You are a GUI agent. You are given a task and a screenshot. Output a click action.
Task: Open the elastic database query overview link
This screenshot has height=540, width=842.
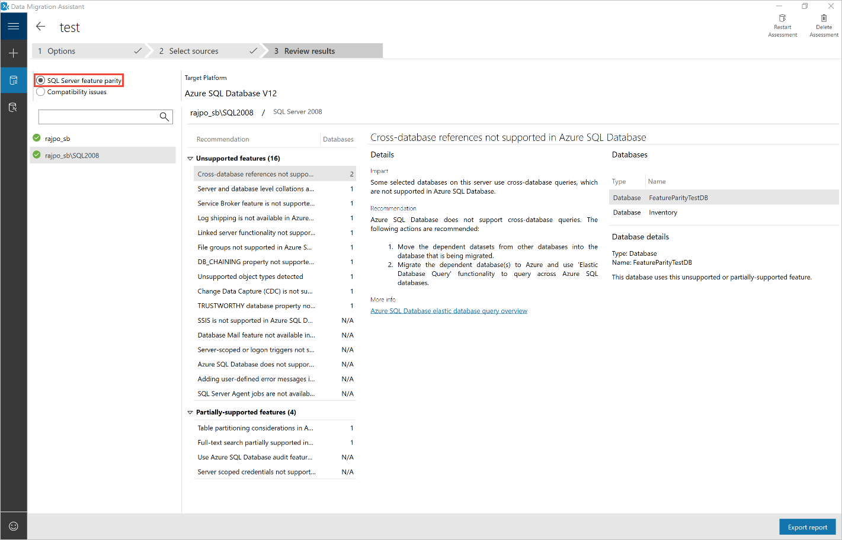(x=449, y=310)
